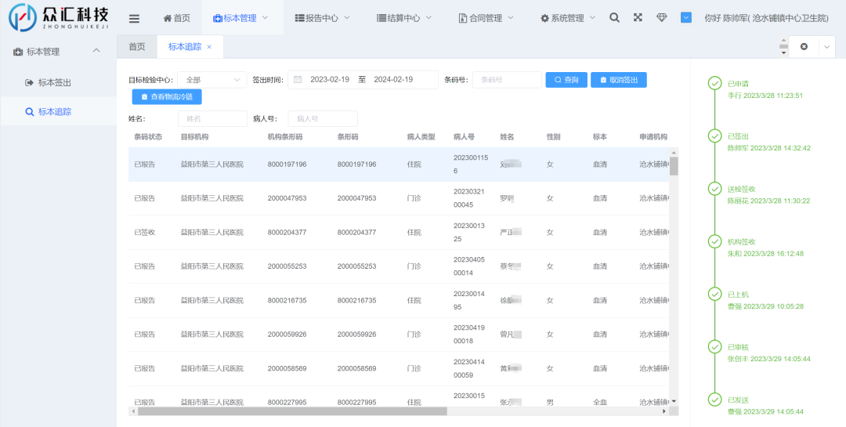Image resolution: width=846 pixels, height=427 pixels.
Task: Click the table's vertical scrollbar thumb
Action: 674,167
